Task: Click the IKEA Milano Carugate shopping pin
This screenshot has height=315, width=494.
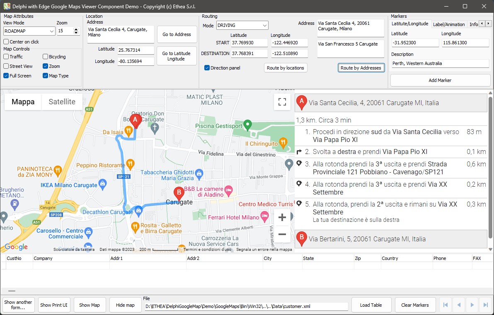Action: click(102, 184)
